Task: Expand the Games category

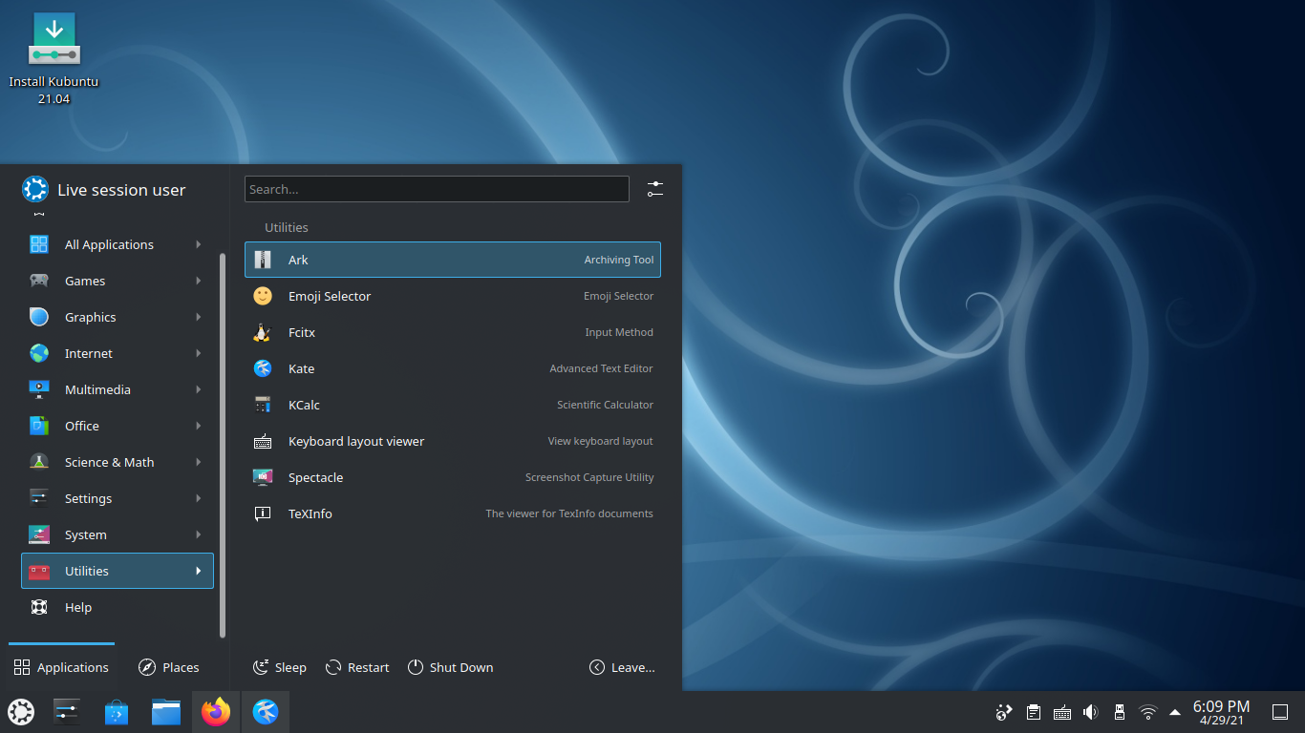Action: click(x=118, y=281)
